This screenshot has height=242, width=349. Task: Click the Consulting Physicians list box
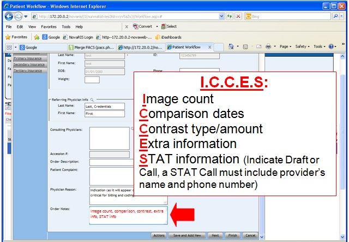pos(110,138)
